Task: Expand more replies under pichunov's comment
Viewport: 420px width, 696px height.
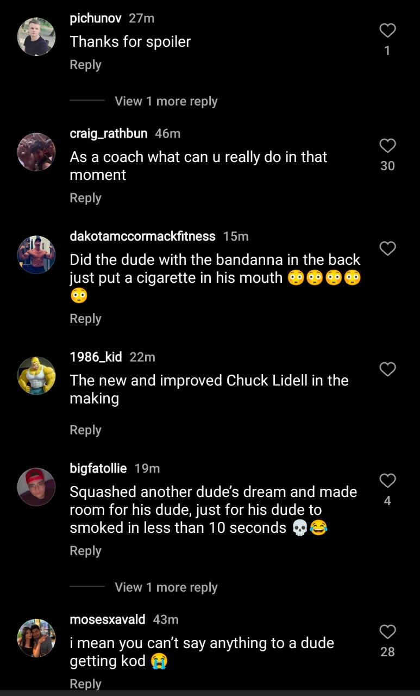Action: (166, 101)
